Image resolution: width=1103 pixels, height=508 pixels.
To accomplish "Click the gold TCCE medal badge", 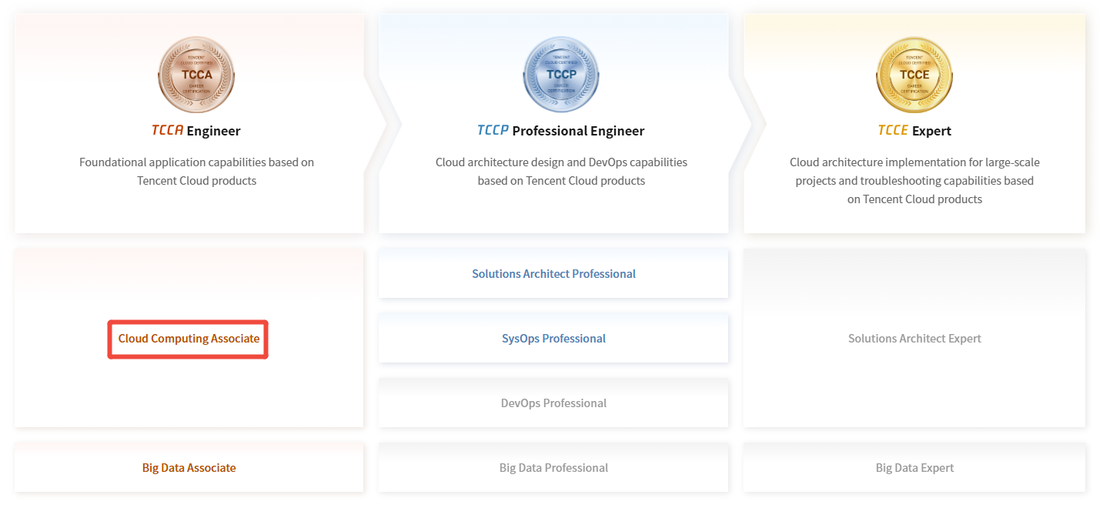I will (x=914, y=75).
